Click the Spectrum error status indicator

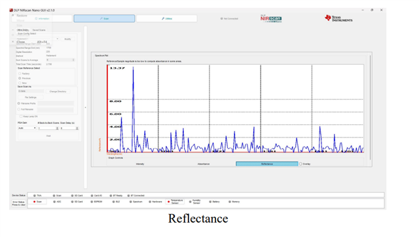[136, 202]
